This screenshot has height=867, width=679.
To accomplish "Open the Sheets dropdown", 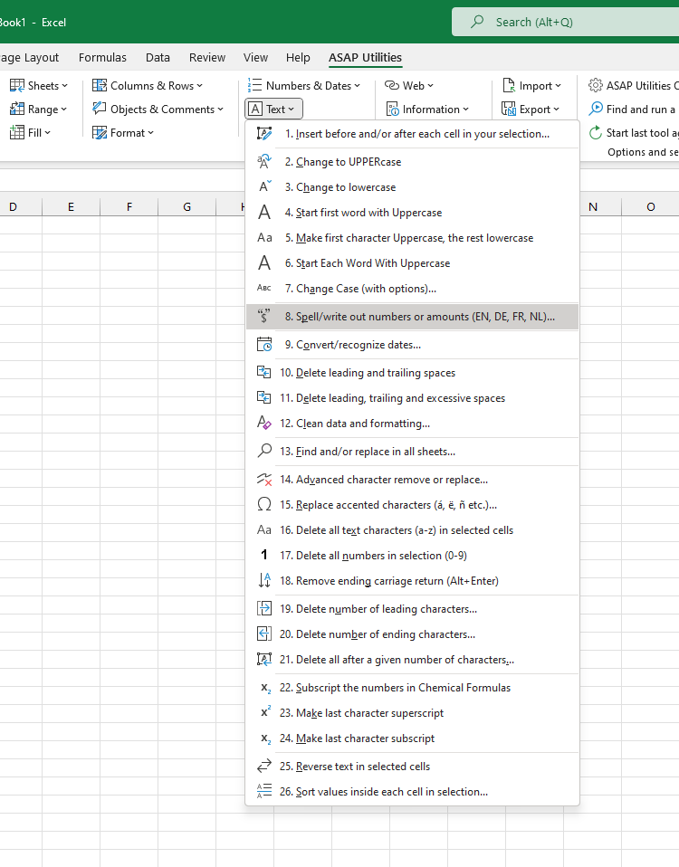I will pyautogui.click(x=39, y=86).
